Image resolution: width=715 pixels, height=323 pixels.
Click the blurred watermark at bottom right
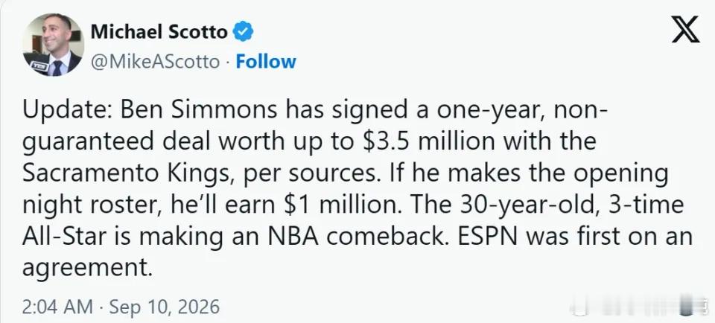click(636, 306)
